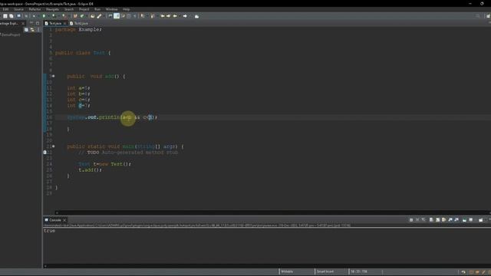Screen dimensions: 491x276
Task: Navigate Forward with the right arrow icon
Action: pos(185,16)
